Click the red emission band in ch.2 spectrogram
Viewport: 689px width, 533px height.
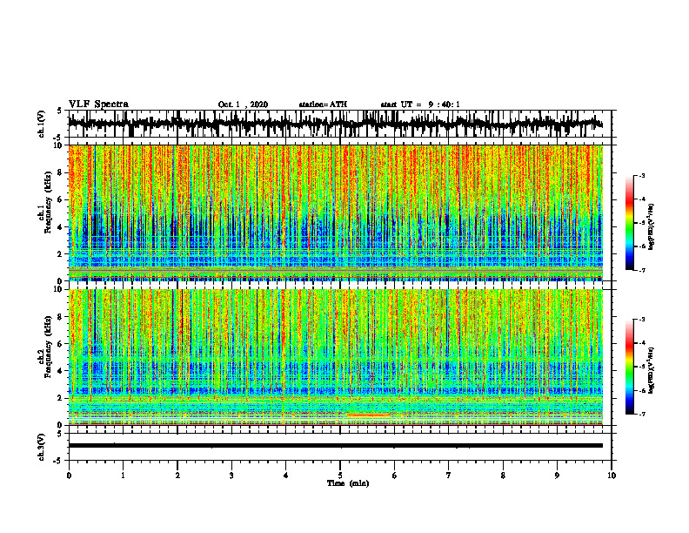point(368,415)
